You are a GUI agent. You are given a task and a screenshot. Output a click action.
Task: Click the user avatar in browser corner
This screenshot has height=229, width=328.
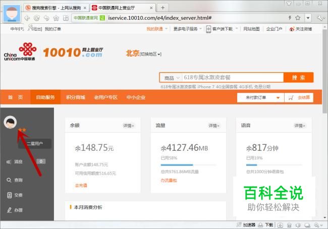point(12,14)
